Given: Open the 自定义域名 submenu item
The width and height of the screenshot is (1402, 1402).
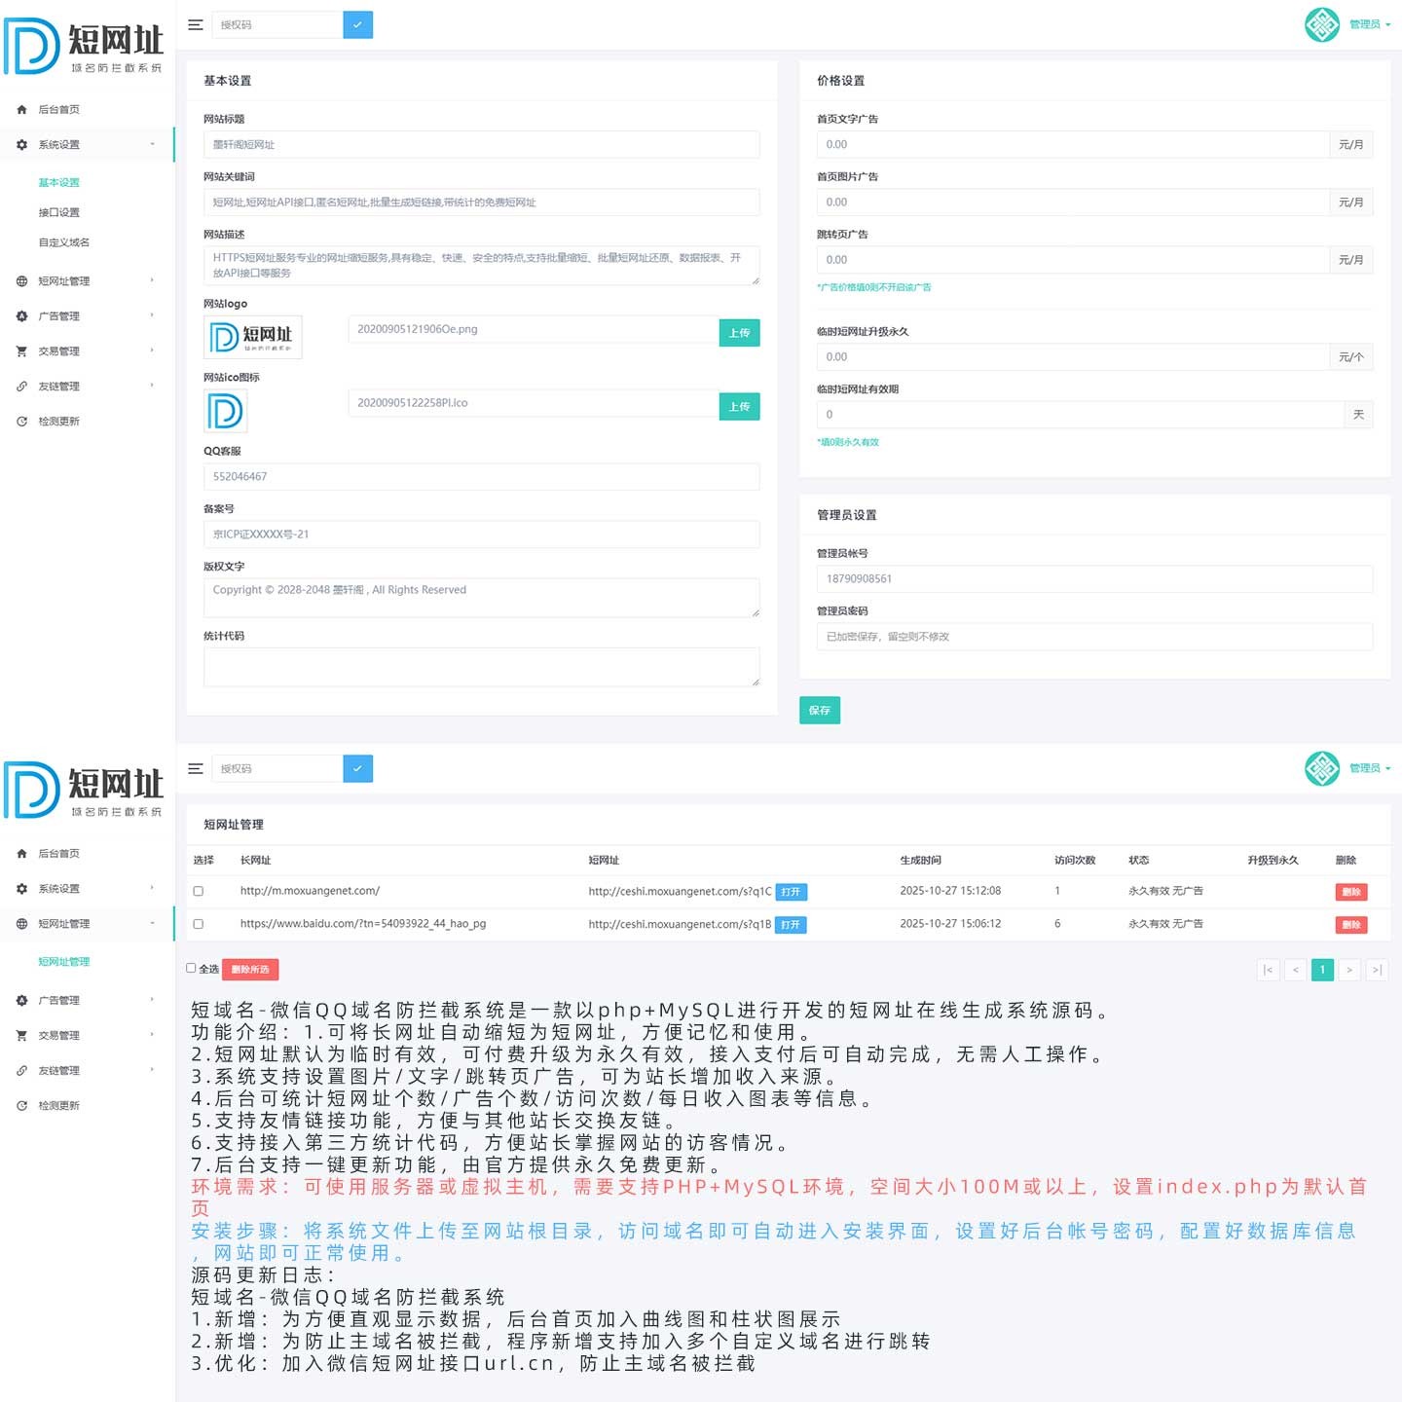Looking at the screenshot, I should tap(64, 242).
